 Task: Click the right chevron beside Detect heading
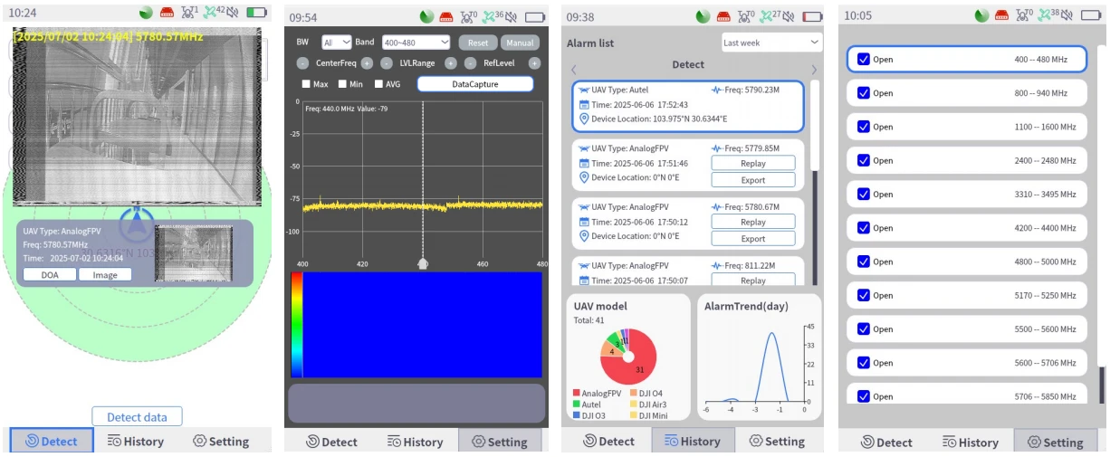[x=813, y=70]
